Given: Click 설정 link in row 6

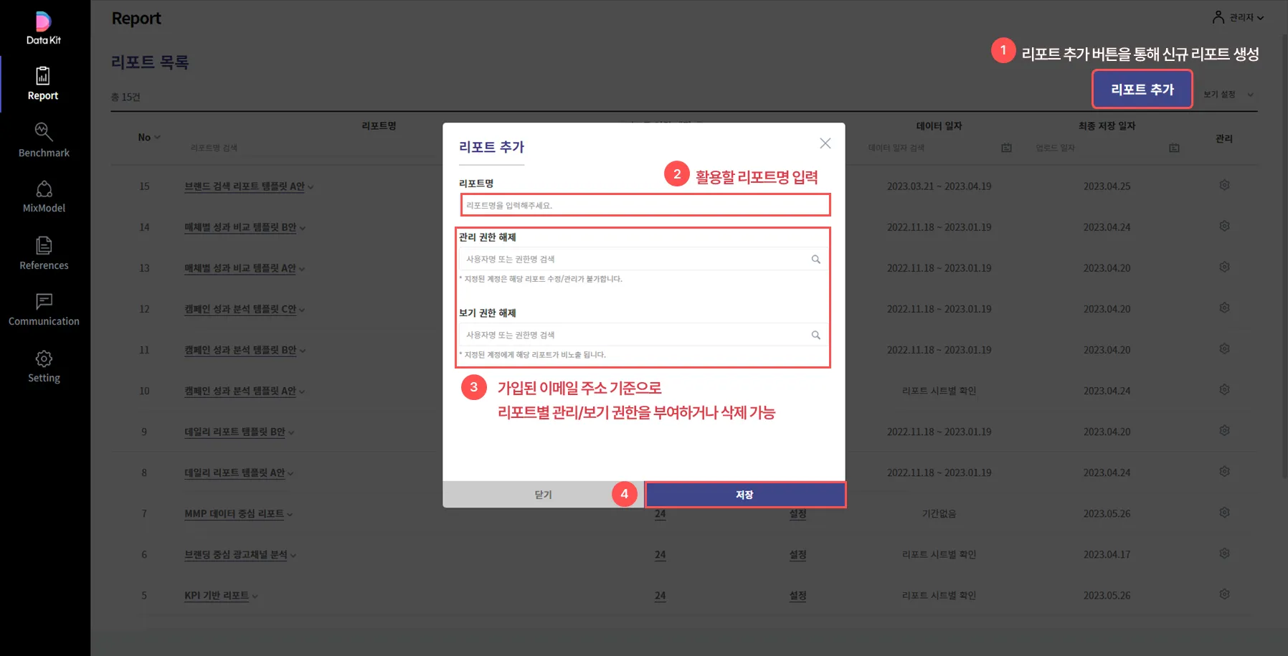Looking at the screenshot, I should click(x=798, y=555).
